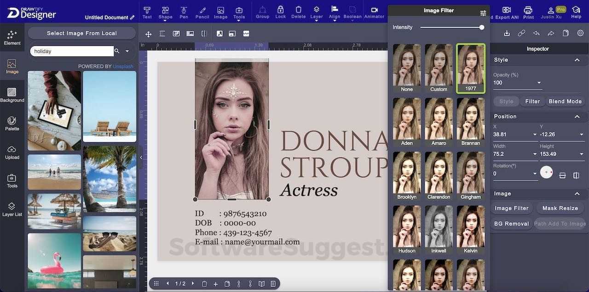Select the 1977 filter thumbnail

(x=470, y=68)
